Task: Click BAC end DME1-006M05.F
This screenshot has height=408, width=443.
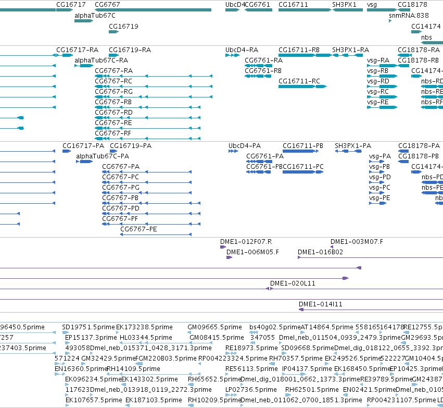Action: pyautogui.click(x=252, y=252)
